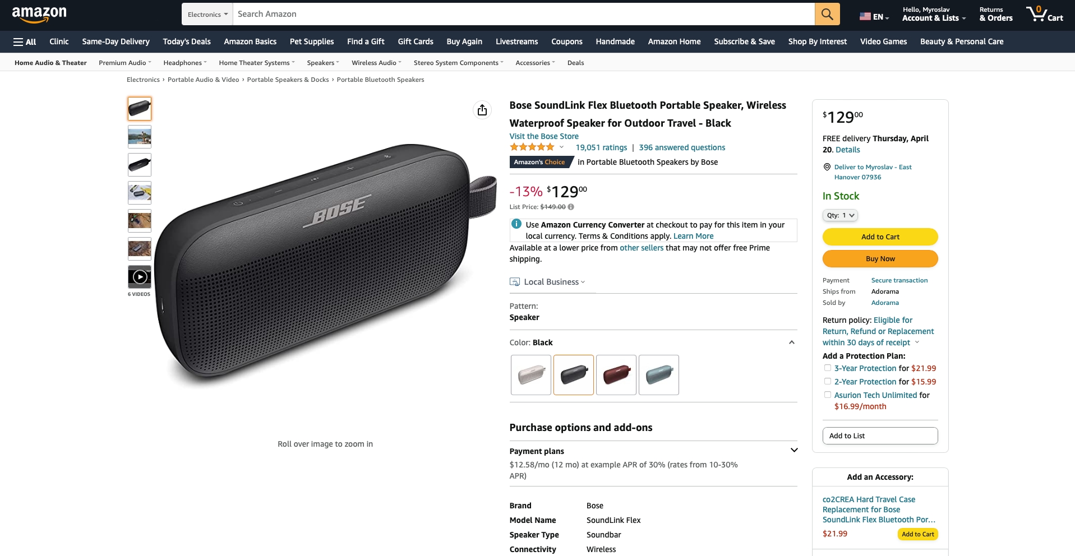Open the quantity dropdown
Screen dimensions: 1075x556
click(x=840, y=215)
